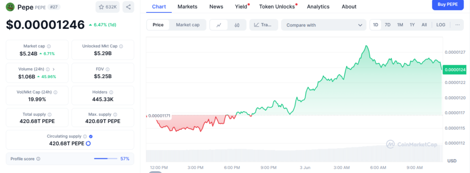Switch to candlestick chart icon

coord(237,25)
